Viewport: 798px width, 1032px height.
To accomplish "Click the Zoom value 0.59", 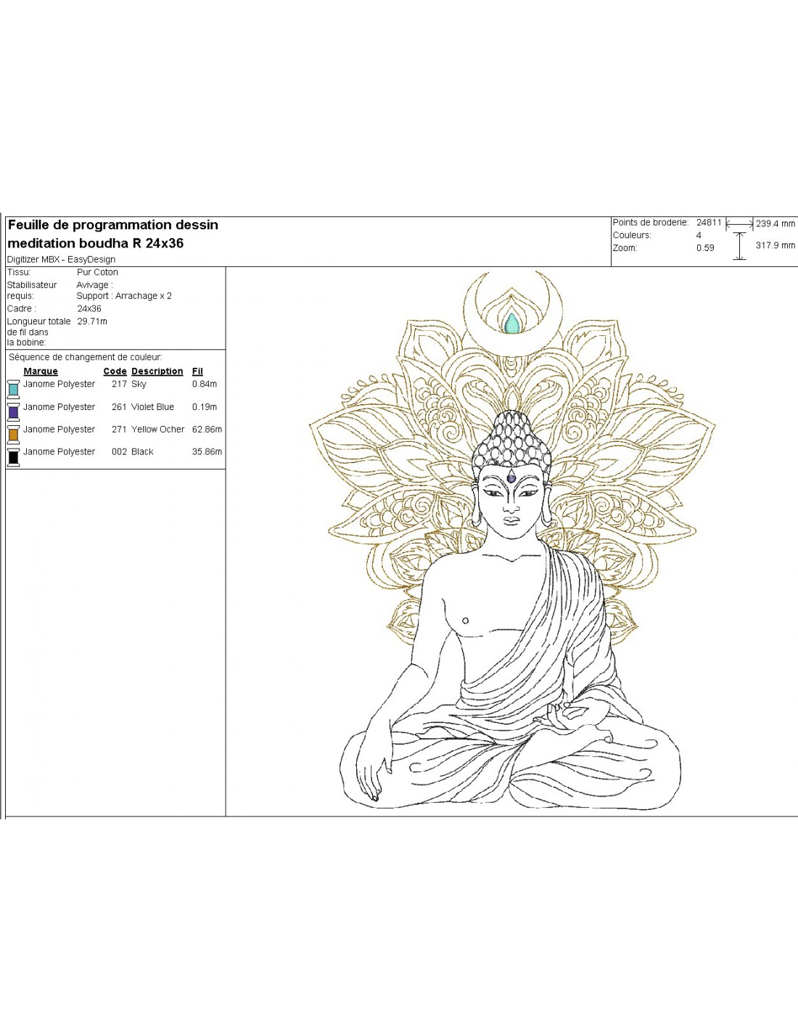I will (705, 247).
